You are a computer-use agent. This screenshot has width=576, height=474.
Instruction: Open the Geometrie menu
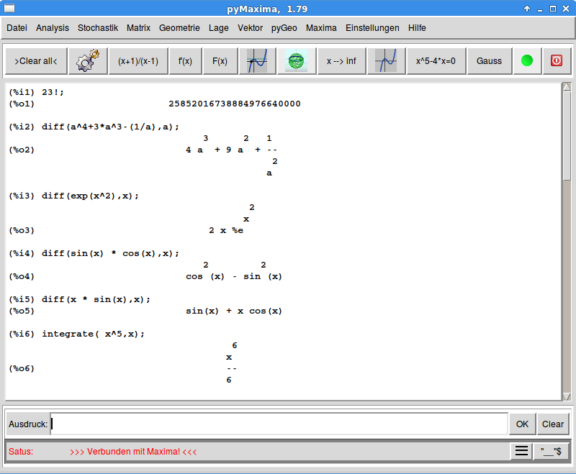click(179, 28)
